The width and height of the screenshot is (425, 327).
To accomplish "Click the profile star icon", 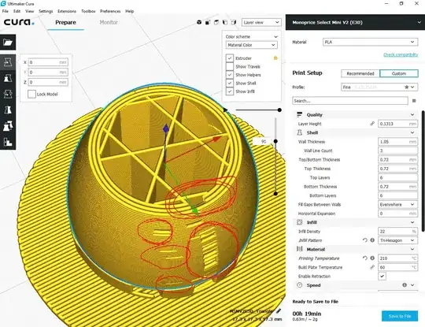I will [x=406, y=87].
